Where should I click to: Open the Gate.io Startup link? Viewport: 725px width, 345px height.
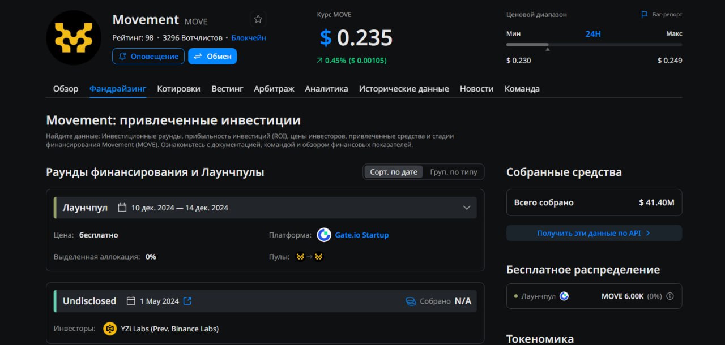pos(362,235)
